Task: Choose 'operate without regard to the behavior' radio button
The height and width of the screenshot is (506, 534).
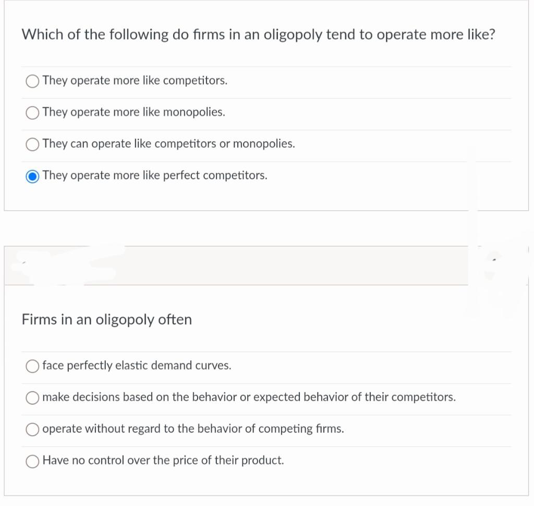Action: coord(32,429)
